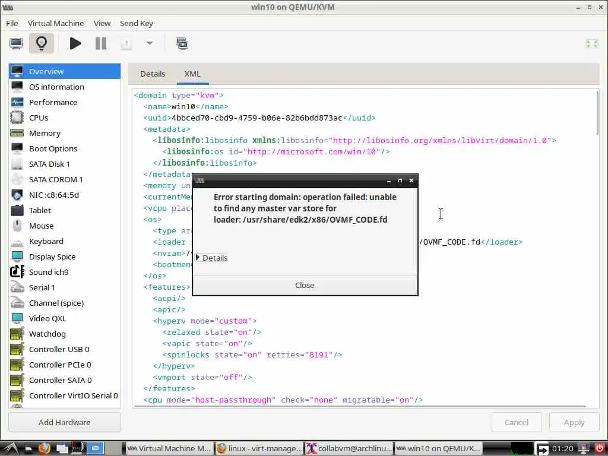Select the CPUs chip icon
Image resolution: width=608 pixels, height=456 pixels.
point(17,118)
